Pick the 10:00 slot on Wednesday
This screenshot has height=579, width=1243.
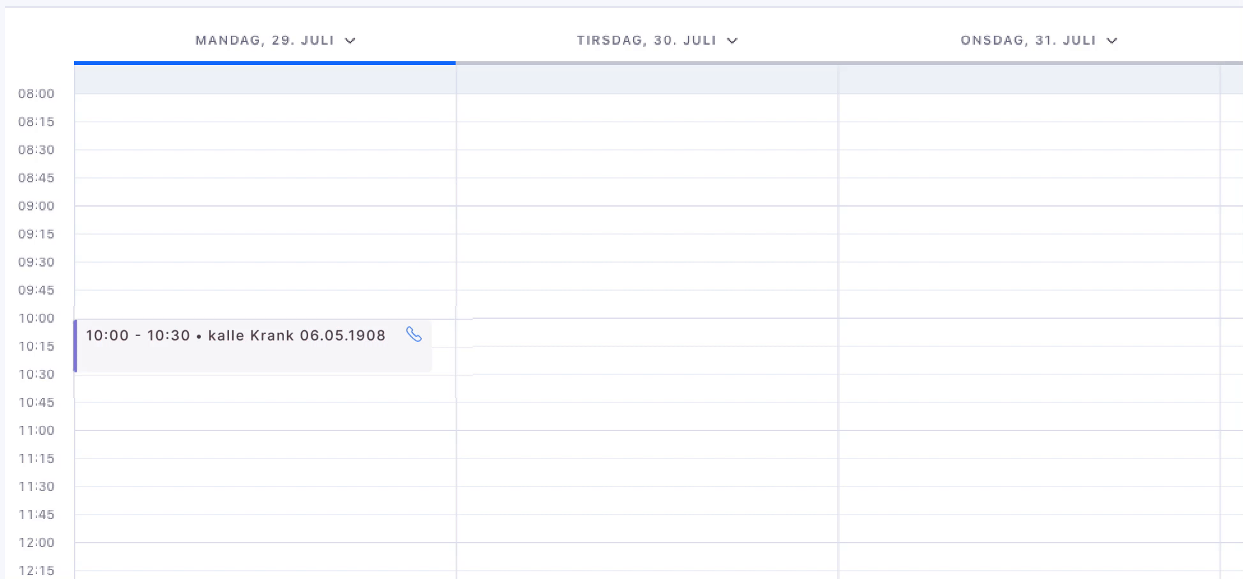[x=1029, y=332]
